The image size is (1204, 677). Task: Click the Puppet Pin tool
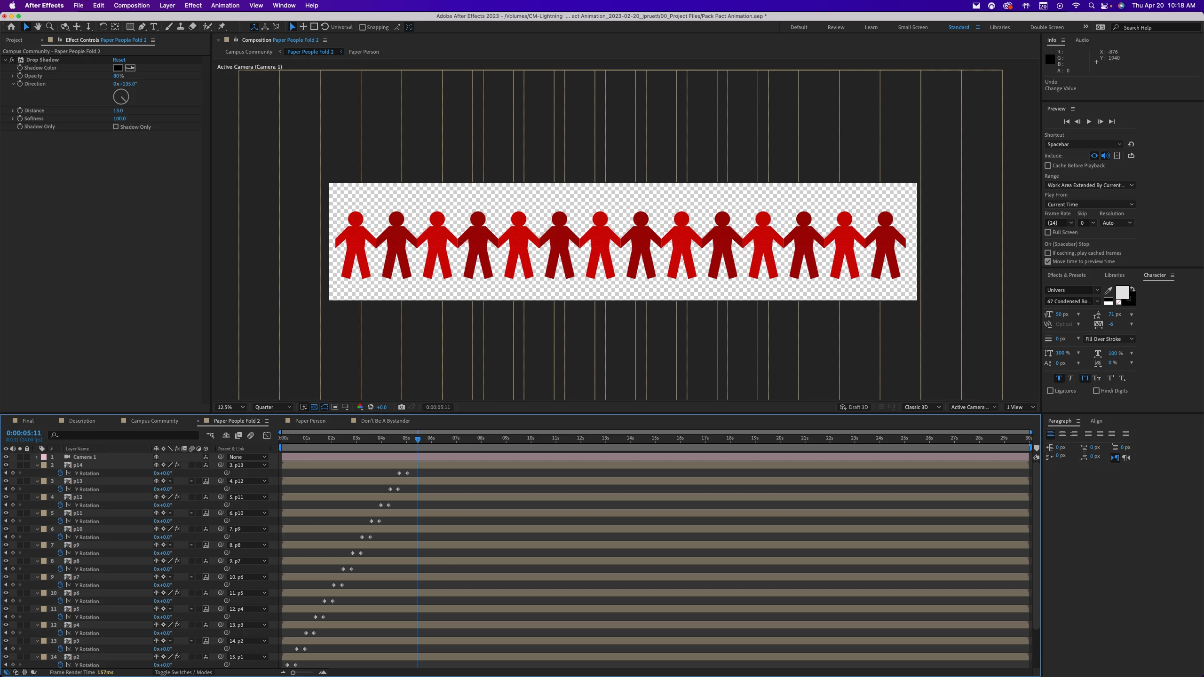[x=222, y=27]
